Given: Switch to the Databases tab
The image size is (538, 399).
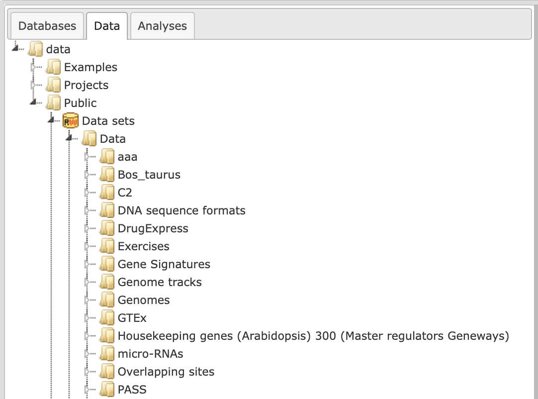Looking at the screenshot, I should pos(47,26).
